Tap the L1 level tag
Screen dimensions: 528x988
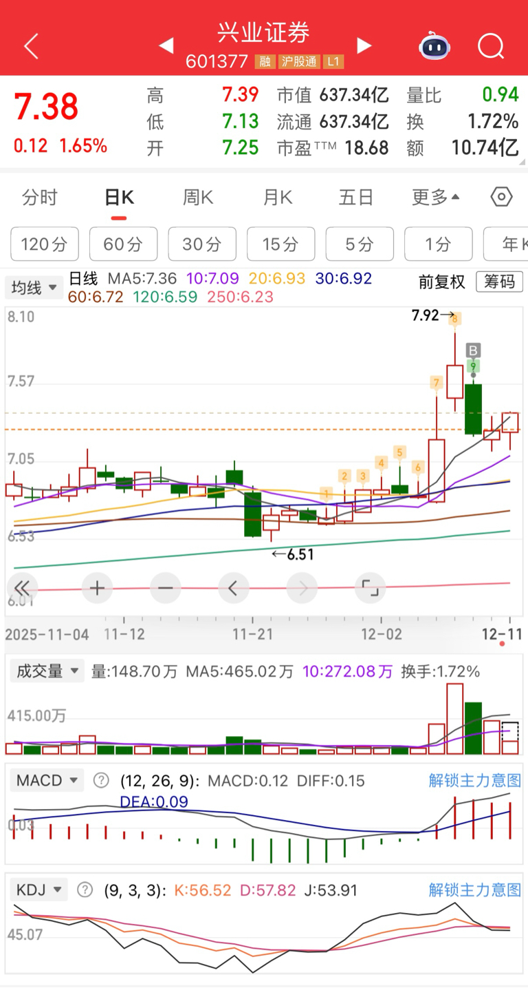333,61
